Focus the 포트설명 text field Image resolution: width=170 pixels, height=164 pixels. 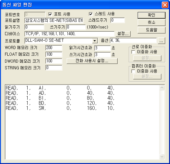point(54,20)
